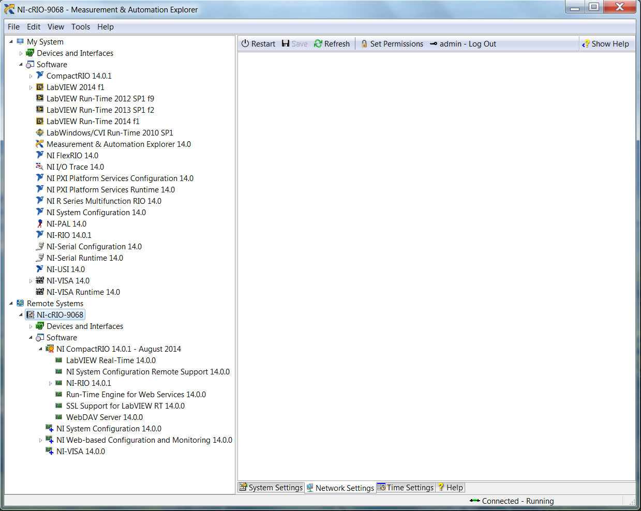Click the Connected - Running status indicator
This screenshot has width=641, height=511.
click(511, 501)
